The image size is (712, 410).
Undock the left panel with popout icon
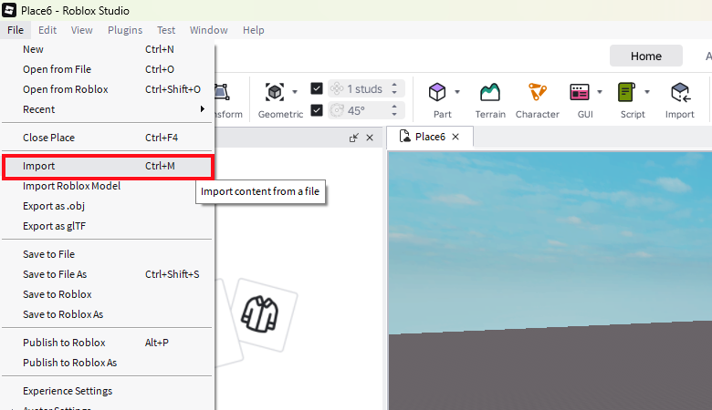353,138
